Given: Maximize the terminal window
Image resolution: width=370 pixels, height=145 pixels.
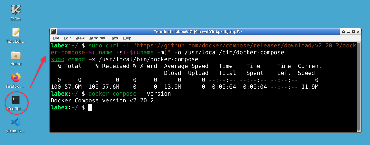Looking at the screenshot, I should pyautogui.click(x=353, y=31).
